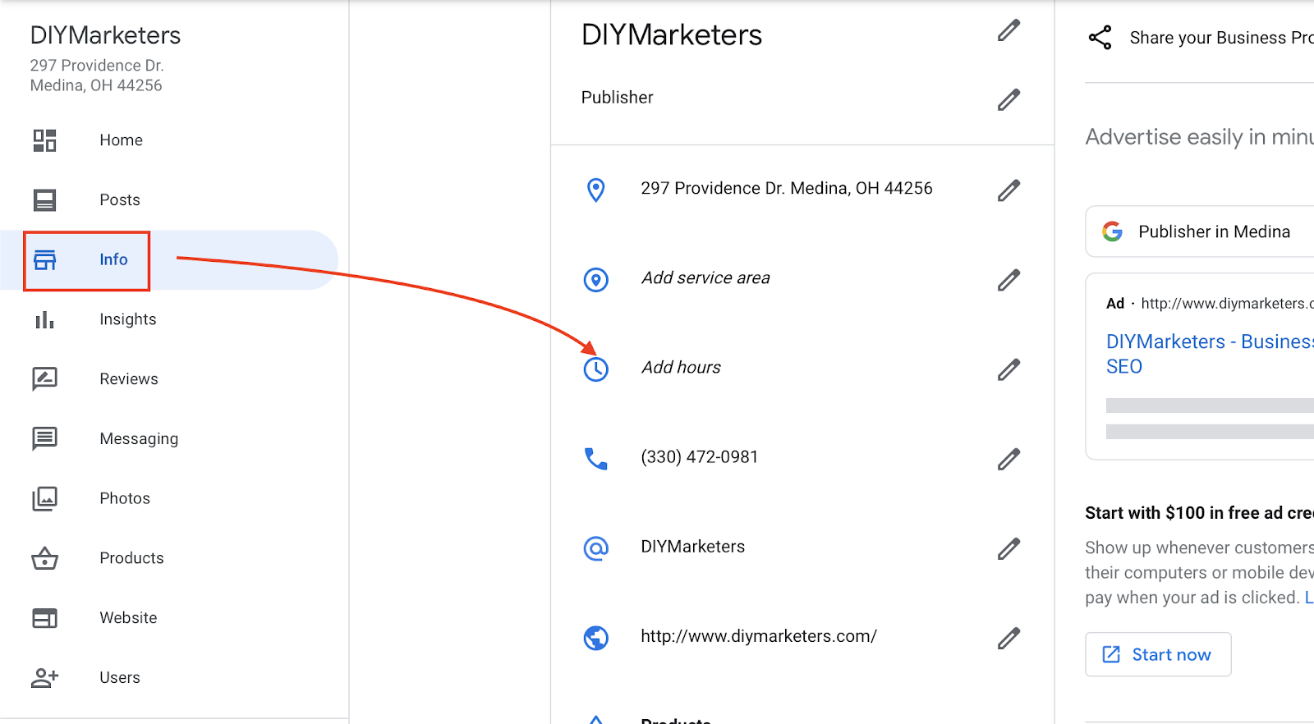Viewport: 1314px width, 724px height.
Task: Click the Reviews icon in sidebar
Action: coord(44,379)
